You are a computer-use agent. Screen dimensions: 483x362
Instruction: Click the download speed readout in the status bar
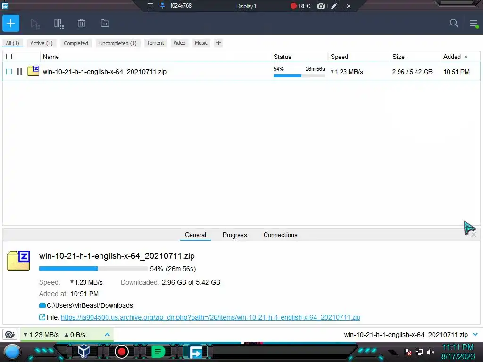click(x=42, y=335)
